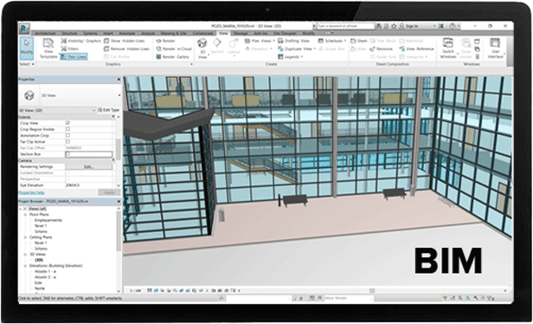The height and width of the screenshot is (324, 533).
Task: Open View Templates tool
Action: click(48, 49)
